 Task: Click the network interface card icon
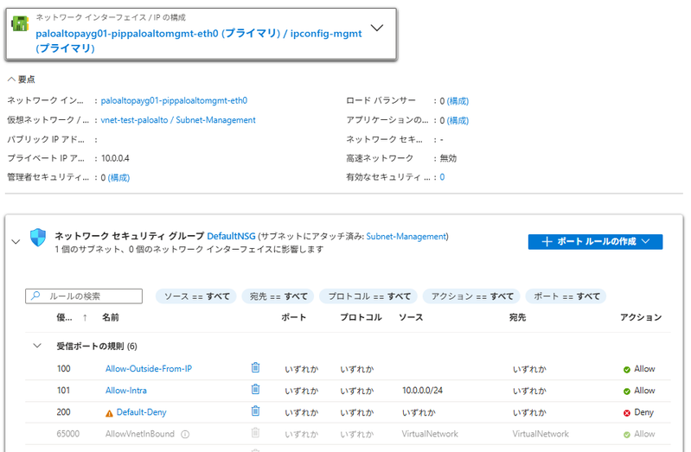click(x=20, y=23)
